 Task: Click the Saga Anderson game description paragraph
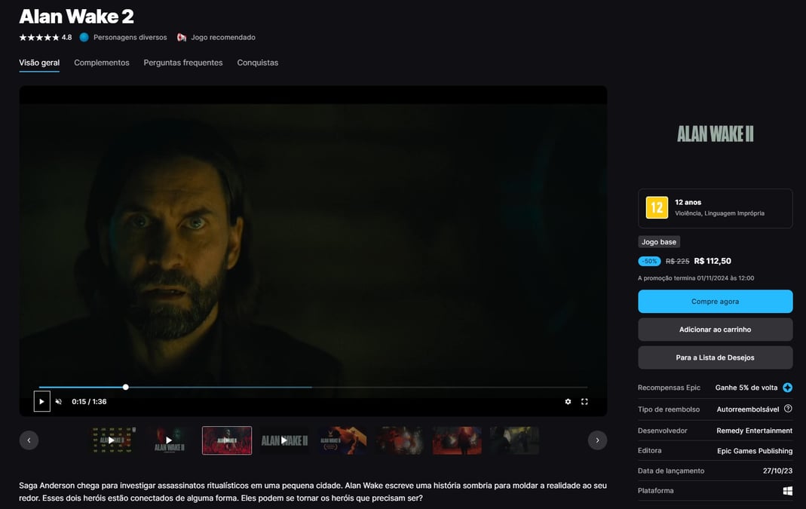(313, 492)
